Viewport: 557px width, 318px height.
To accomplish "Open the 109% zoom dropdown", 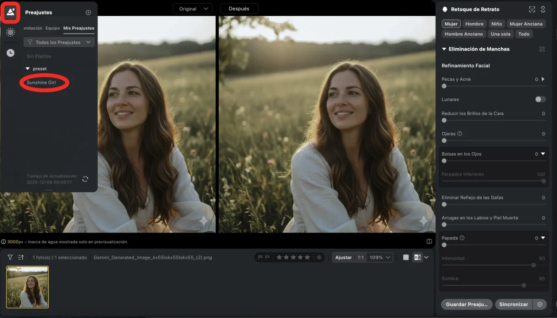I will tap(378, 257).
